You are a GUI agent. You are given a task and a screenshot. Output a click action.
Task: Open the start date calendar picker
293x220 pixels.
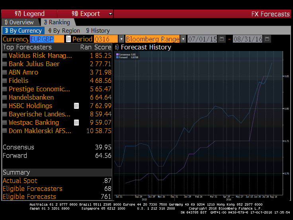(x=222, y=39)
